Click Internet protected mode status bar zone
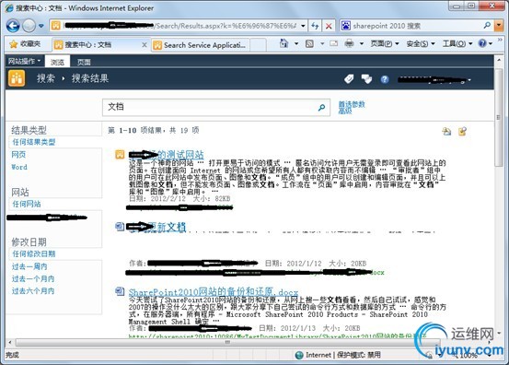This screenshot has width=509, height=365. click(338, 355)
